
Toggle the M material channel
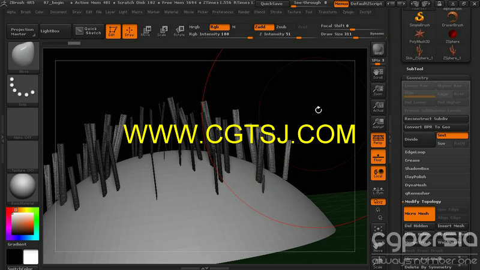click(234, 27)
